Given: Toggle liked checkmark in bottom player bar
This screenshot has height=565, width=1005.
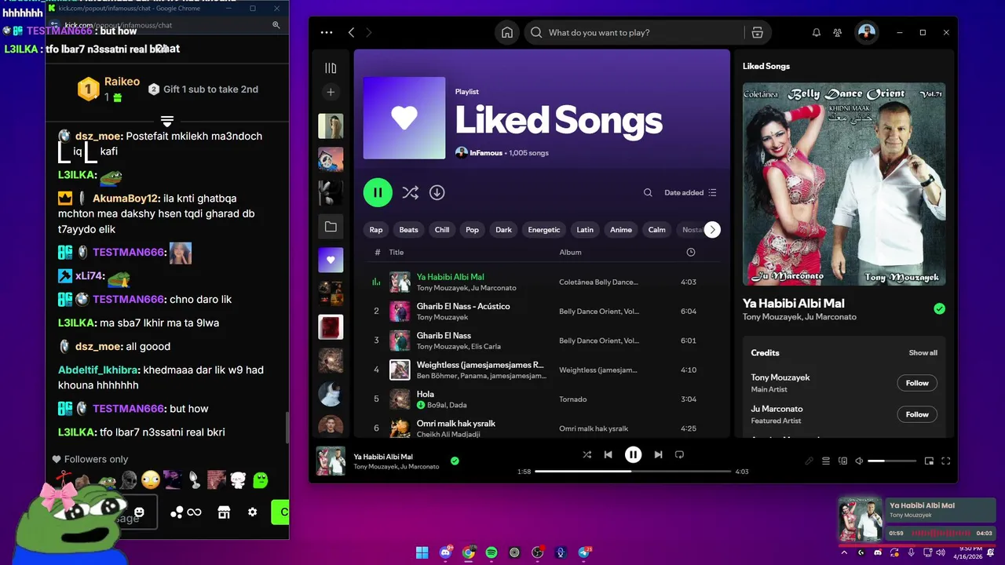Looking at the screenshot, I should coord(455,461).
